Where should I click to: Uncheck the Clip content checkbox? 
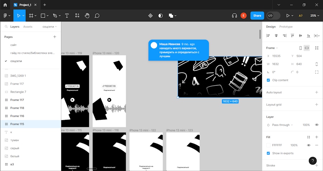268,80
